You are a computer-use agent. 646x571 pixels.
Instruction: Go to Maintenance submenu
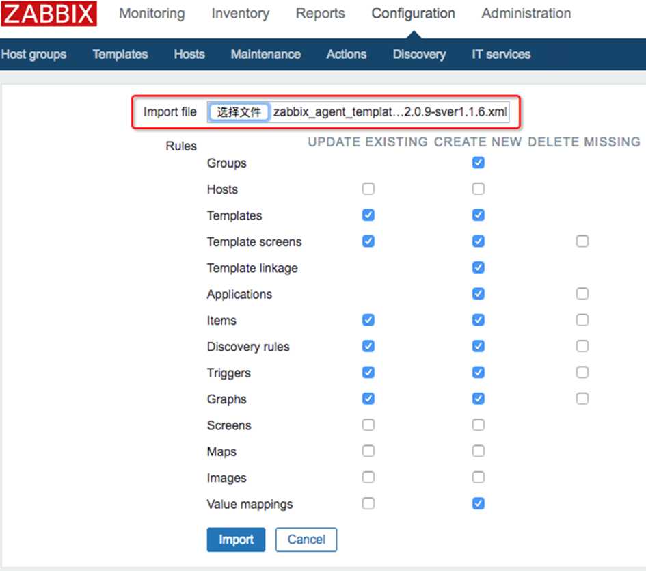[x=265, y=55]
